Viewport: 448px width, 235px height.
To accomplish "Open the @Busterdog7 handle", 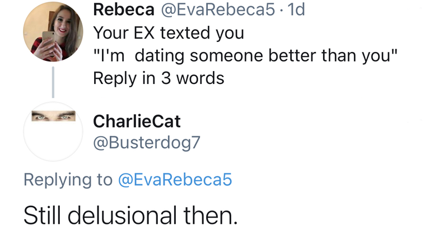I will pyautogui.click(x=146, y=143).
